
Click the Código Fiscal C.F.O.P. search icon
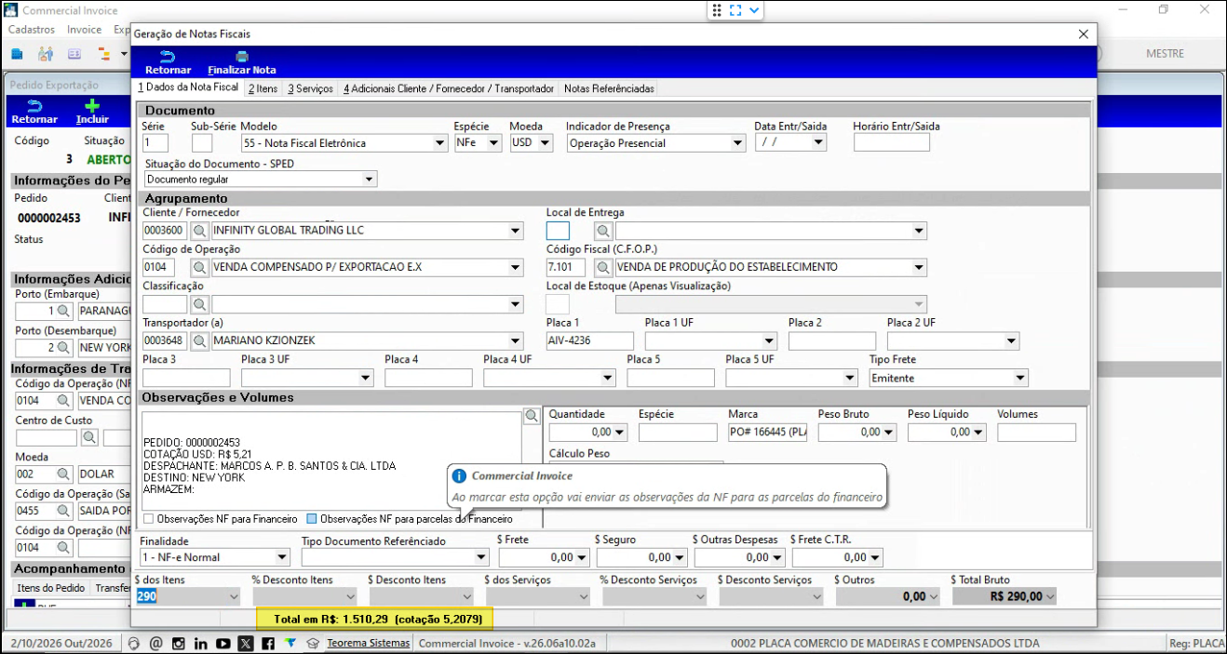[x=604, y=267]
